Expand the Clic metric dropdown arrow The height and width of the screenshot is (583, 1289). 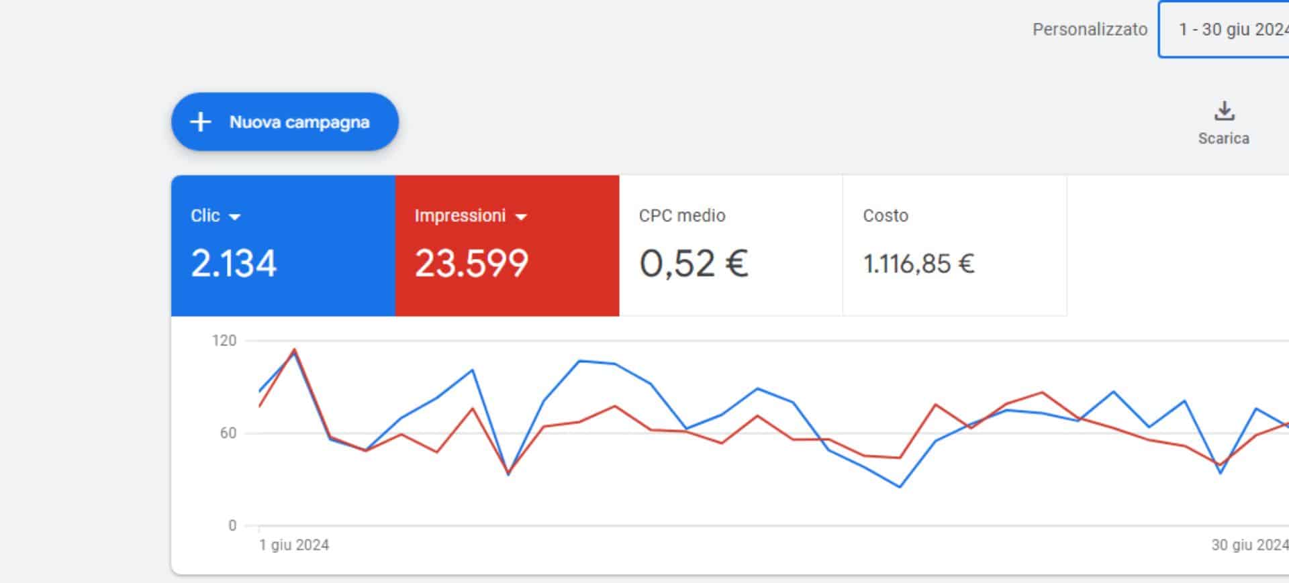[x=234, y=217]
